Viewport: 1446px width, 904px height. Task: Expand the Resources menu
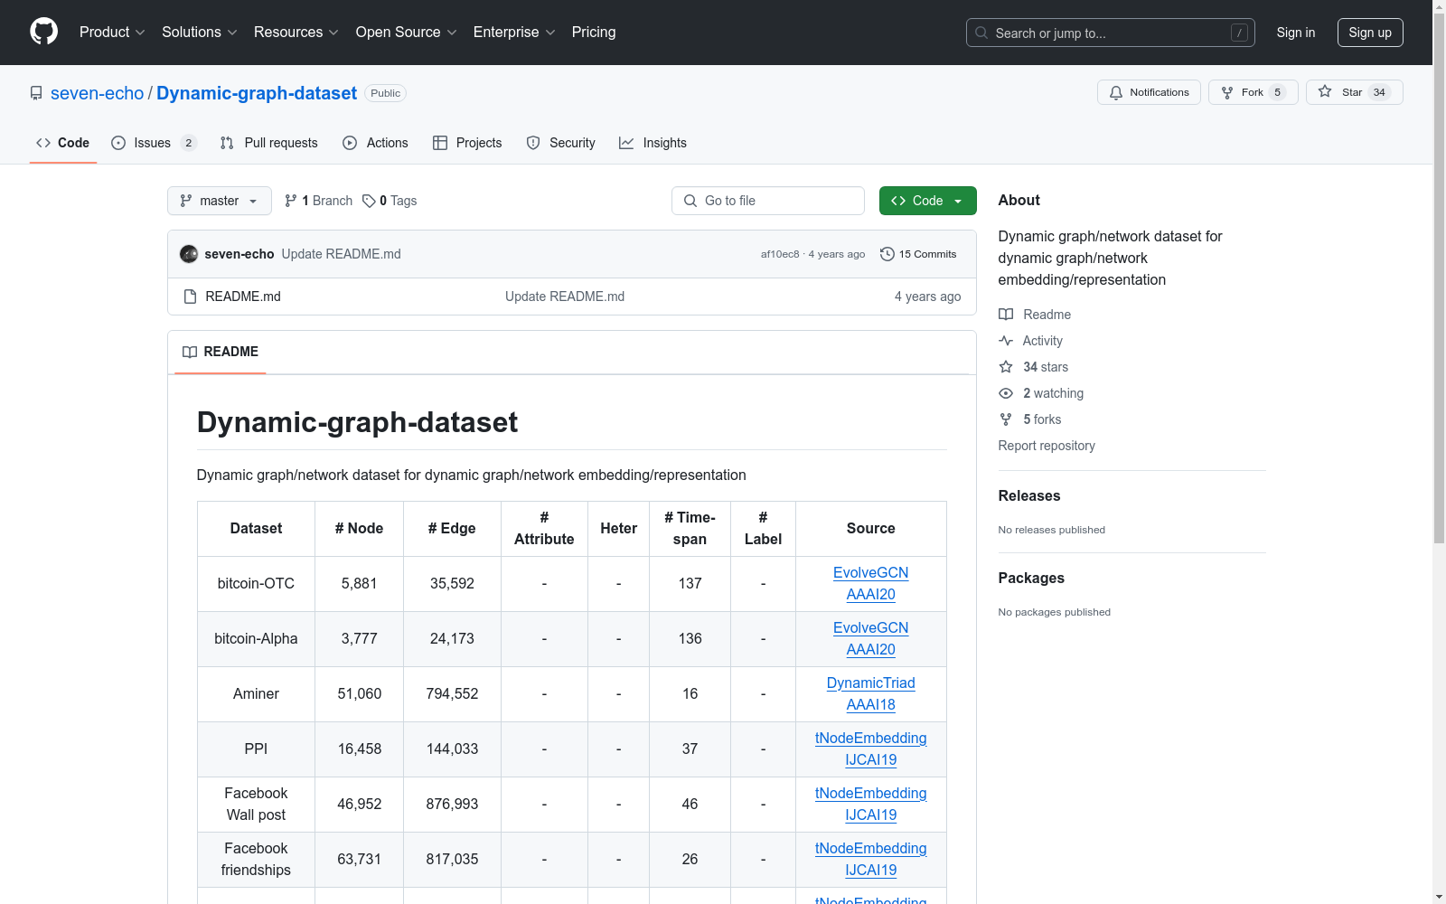[296, 33]
